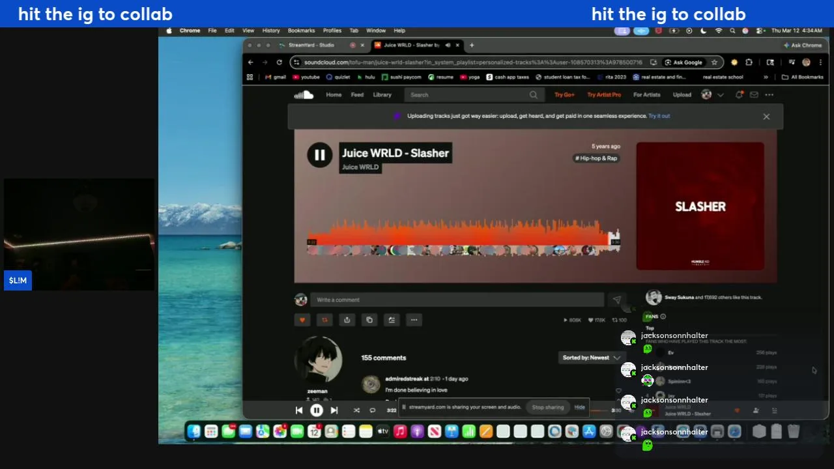Viewport: 834px width, 469px height.
Task: Open the Chrome extensions puzzle icon
Action: [749, 63]
